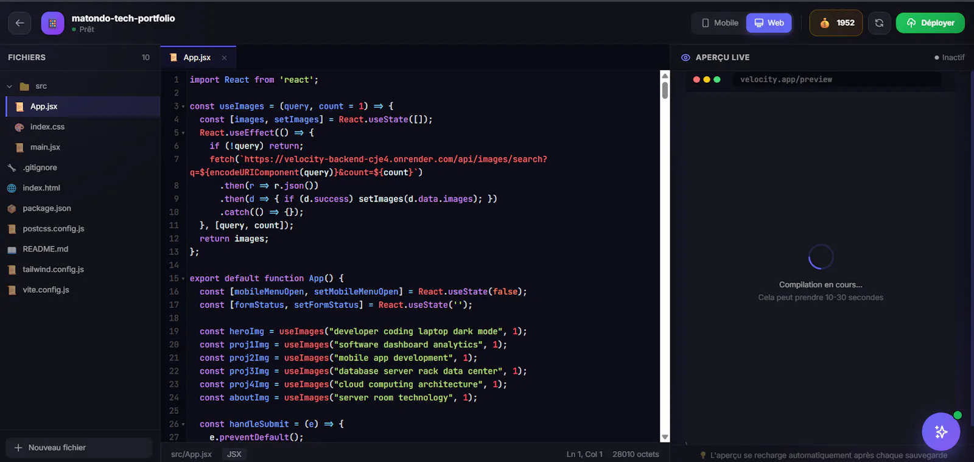The width and height of the screenshot is (974, 462).
Task: Click the JSX language indicator
Action: [234, 454]
